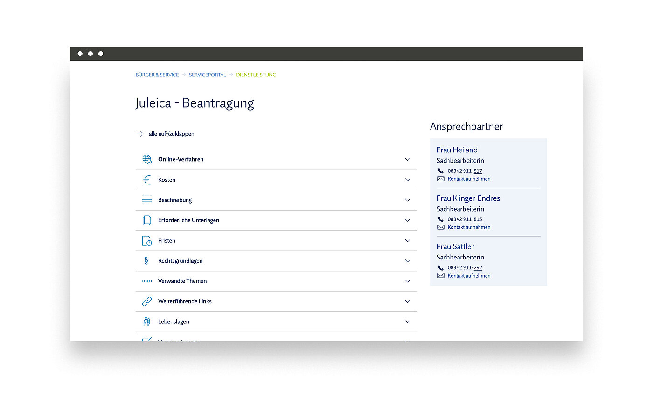Viewport: 653px width, 396px height.
Task: Click the clock document icon beside Fristen
Action: [x=147, y=241]
